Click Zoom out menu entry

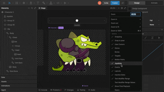click(x=126, y=23)
